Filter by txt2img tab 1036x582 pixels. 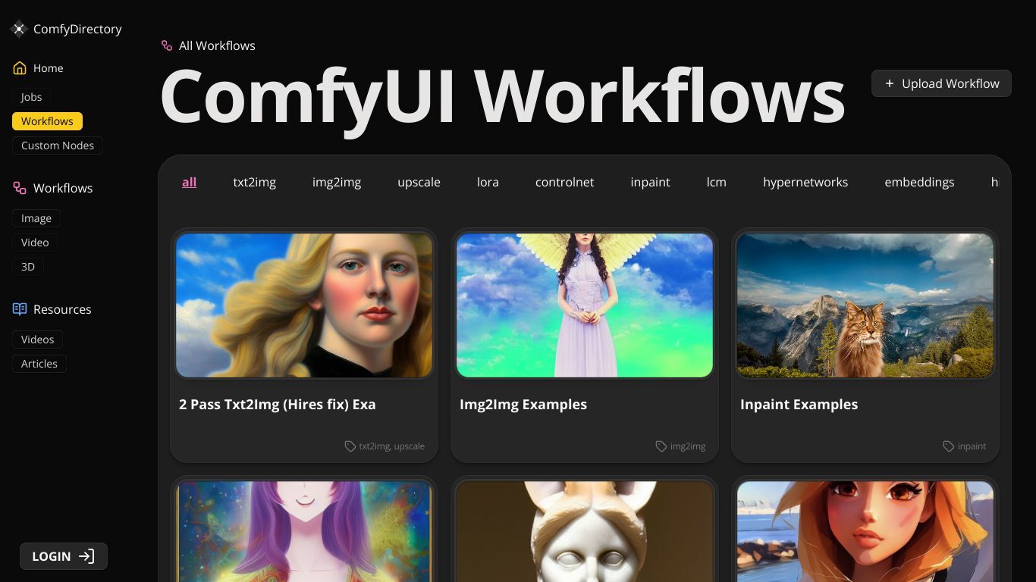coord(255,182)
